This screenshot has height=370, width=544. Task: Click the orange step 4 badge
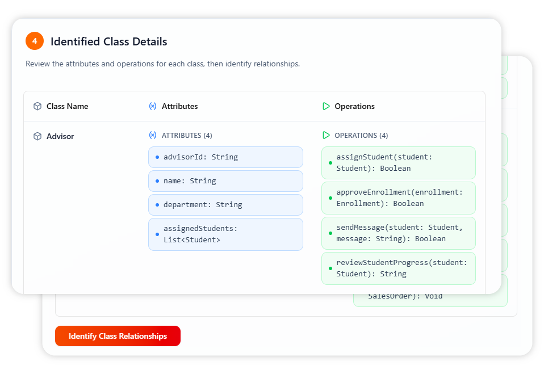coord(35,41)
